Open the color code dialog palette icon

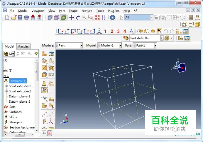[126, 38]
